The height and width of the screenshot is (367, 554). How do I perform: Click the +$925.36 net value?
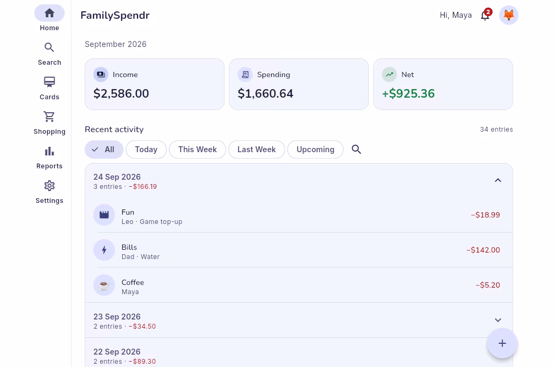click(x=408, y=93)
